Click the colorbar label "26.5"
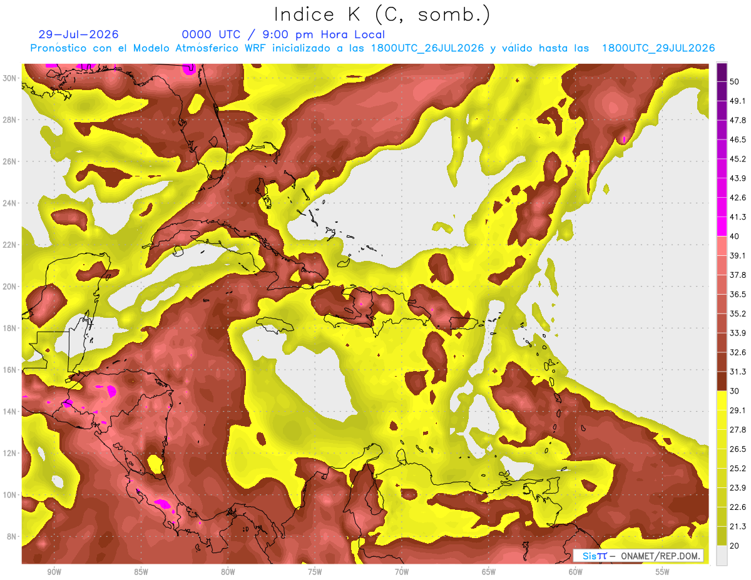 pos(737,449)
